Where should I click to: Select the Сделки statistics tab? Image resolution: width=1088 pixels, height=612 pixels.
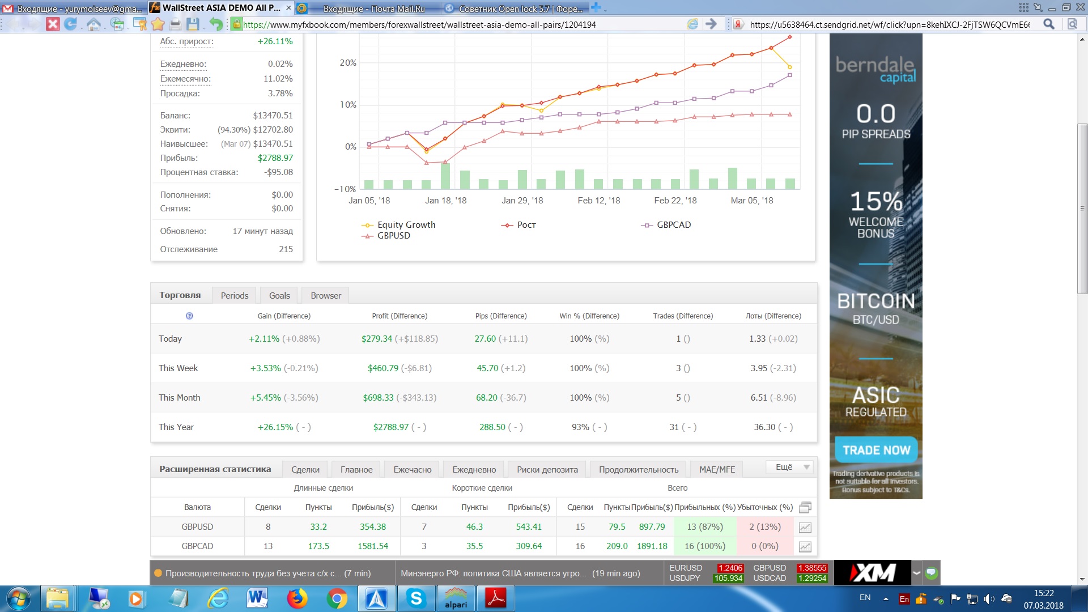305,469
